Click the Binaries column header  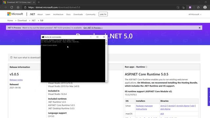(x=164, y=101)
